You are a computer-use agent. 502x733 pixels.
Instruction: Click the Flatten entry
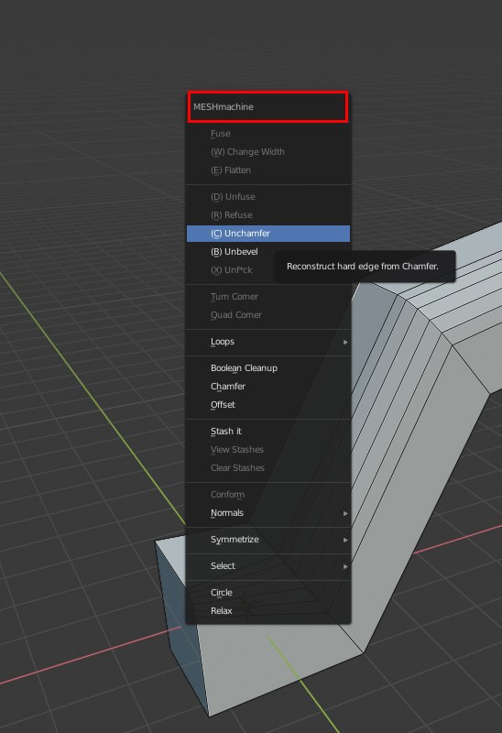(x=268, y=170)
